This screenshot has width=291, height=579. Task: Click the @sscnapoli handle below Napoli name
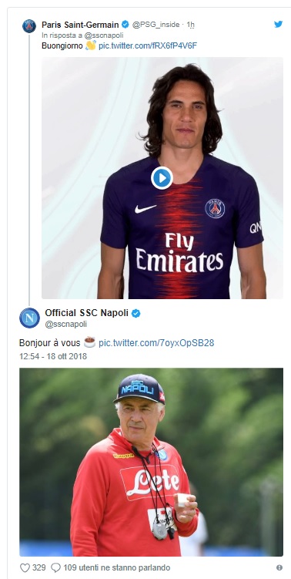(x=66, y=324)
